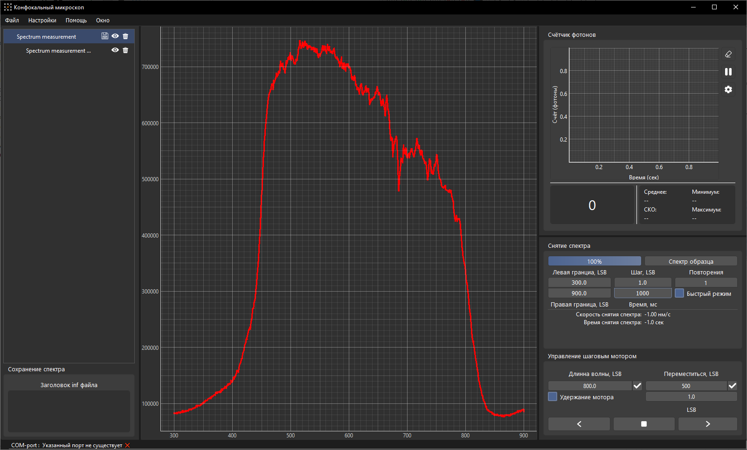The height and width of the screenshot is (450, 747).
Task: Edit move-to field 500
Action: (686, 386)
